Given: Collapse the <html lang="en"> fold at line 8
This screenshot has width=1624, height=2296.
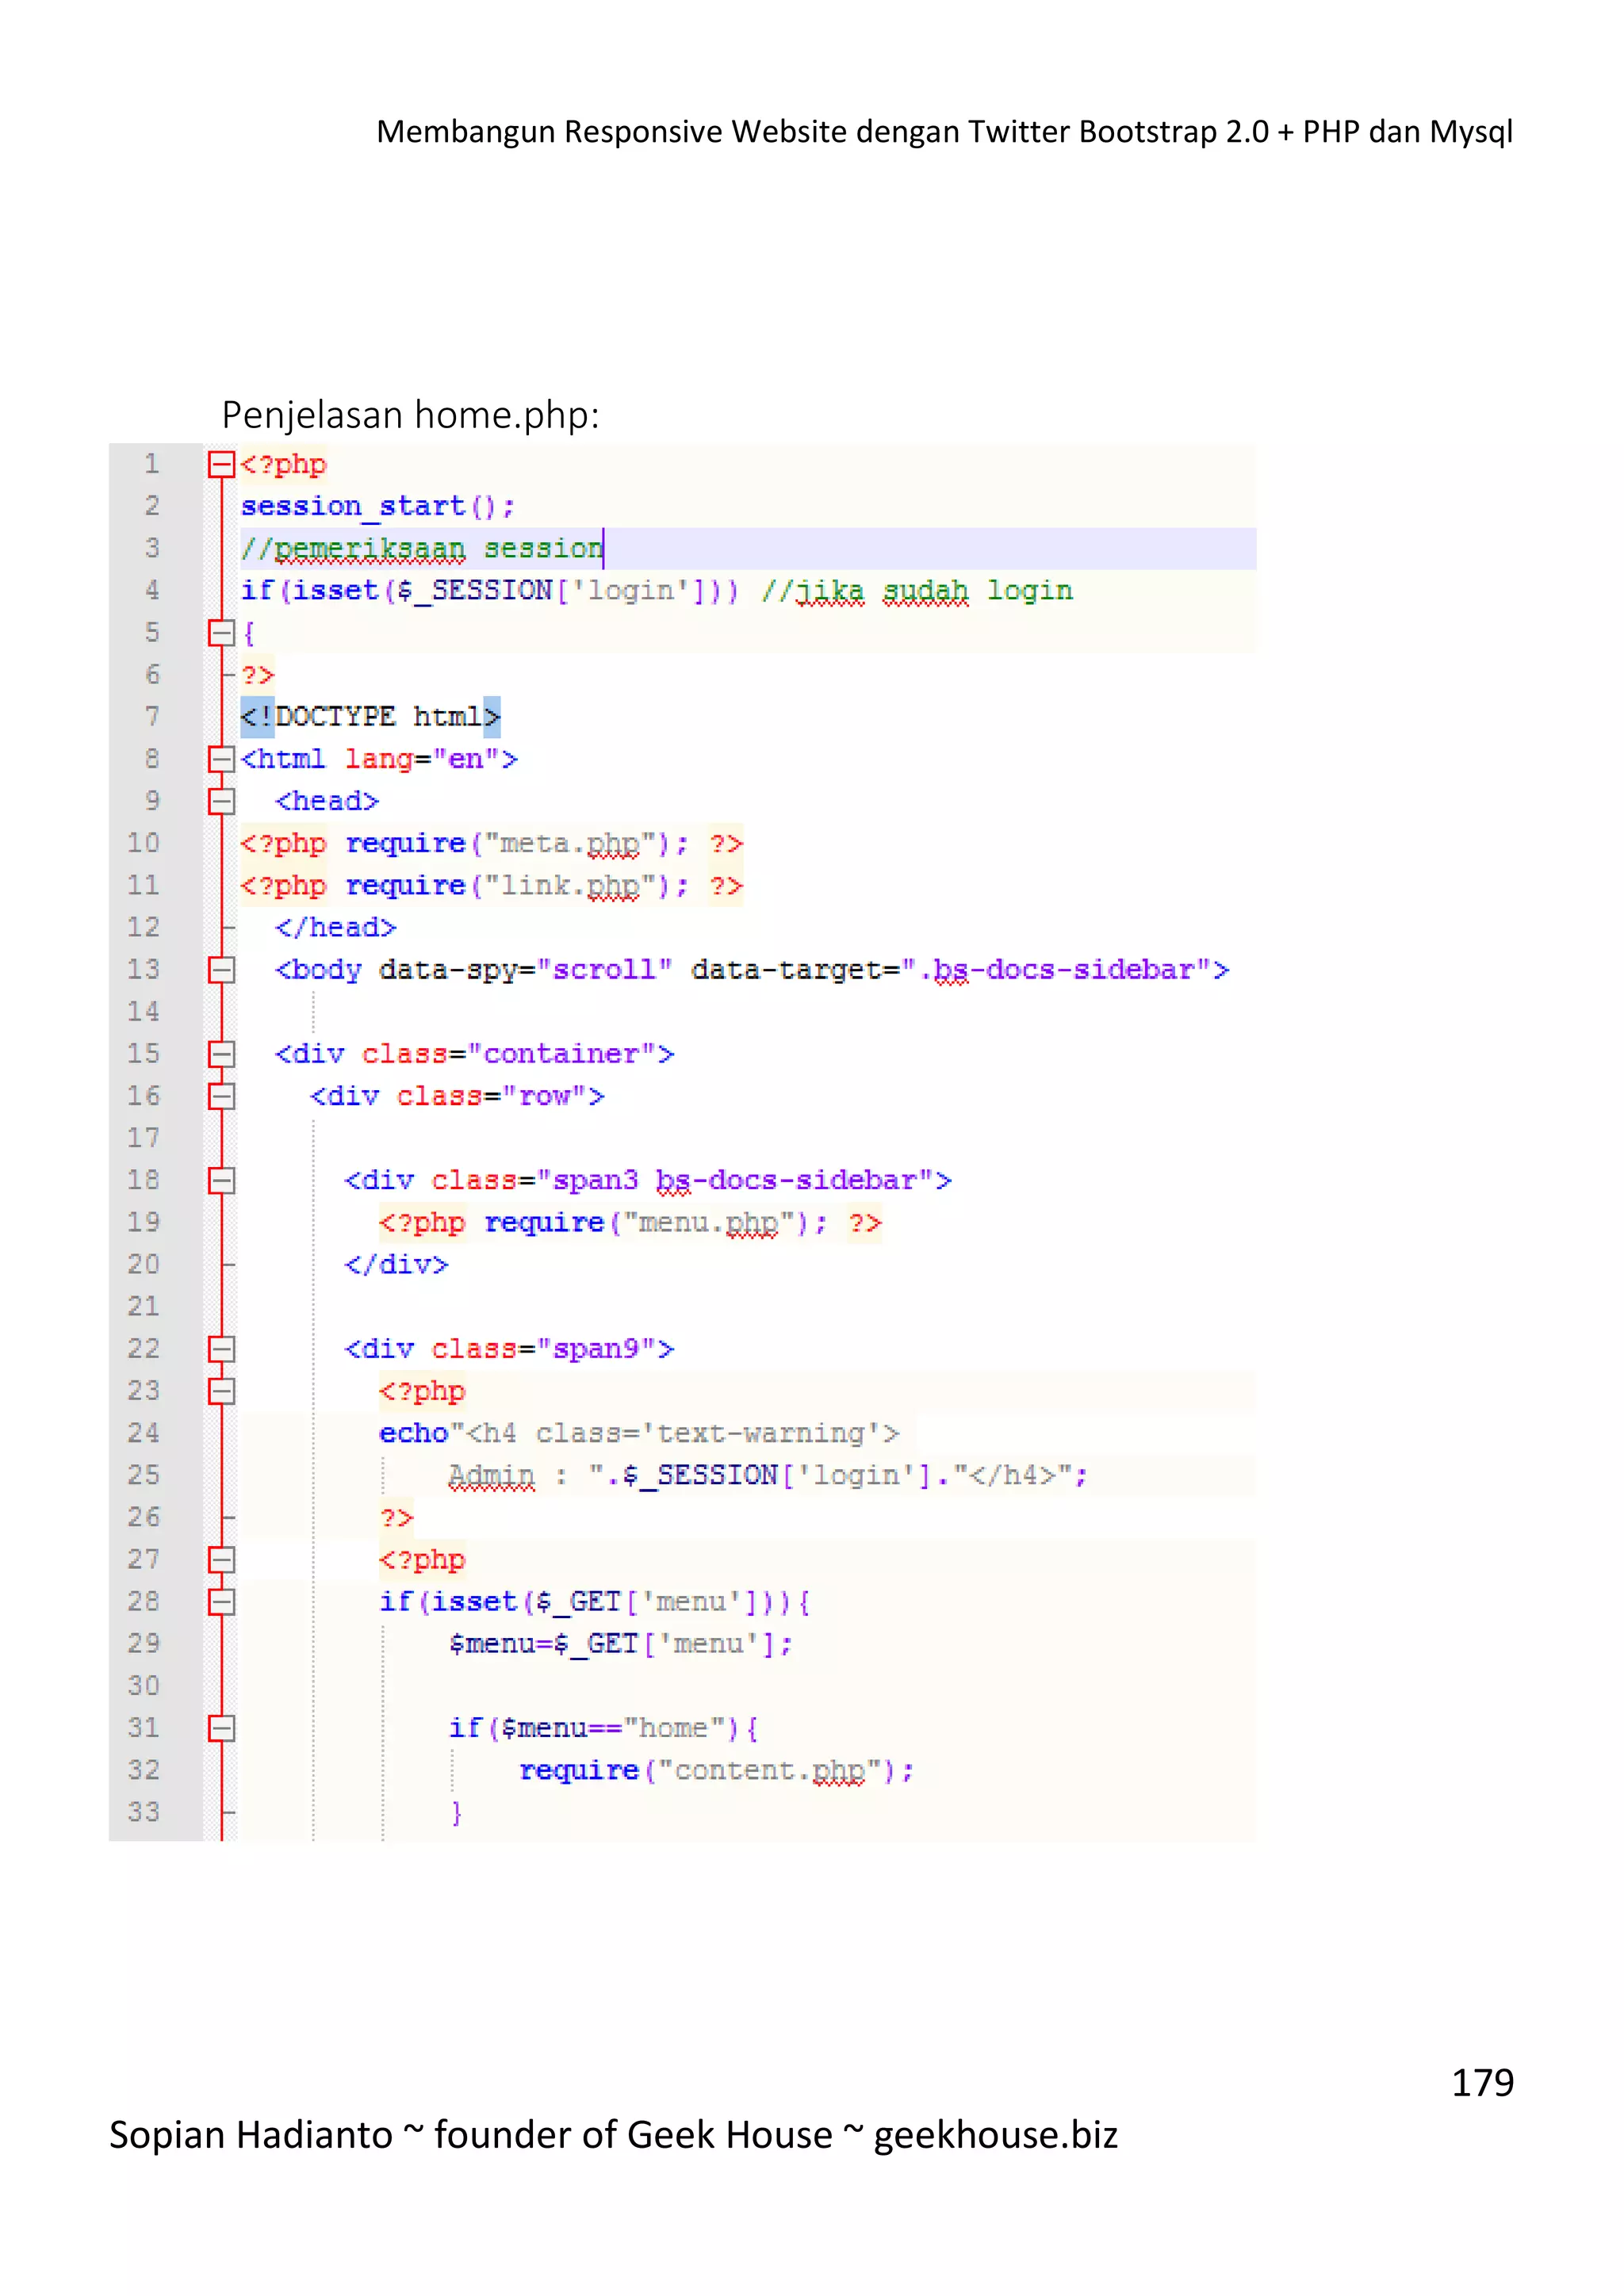Looking at the screenshot, I should 221,759.
